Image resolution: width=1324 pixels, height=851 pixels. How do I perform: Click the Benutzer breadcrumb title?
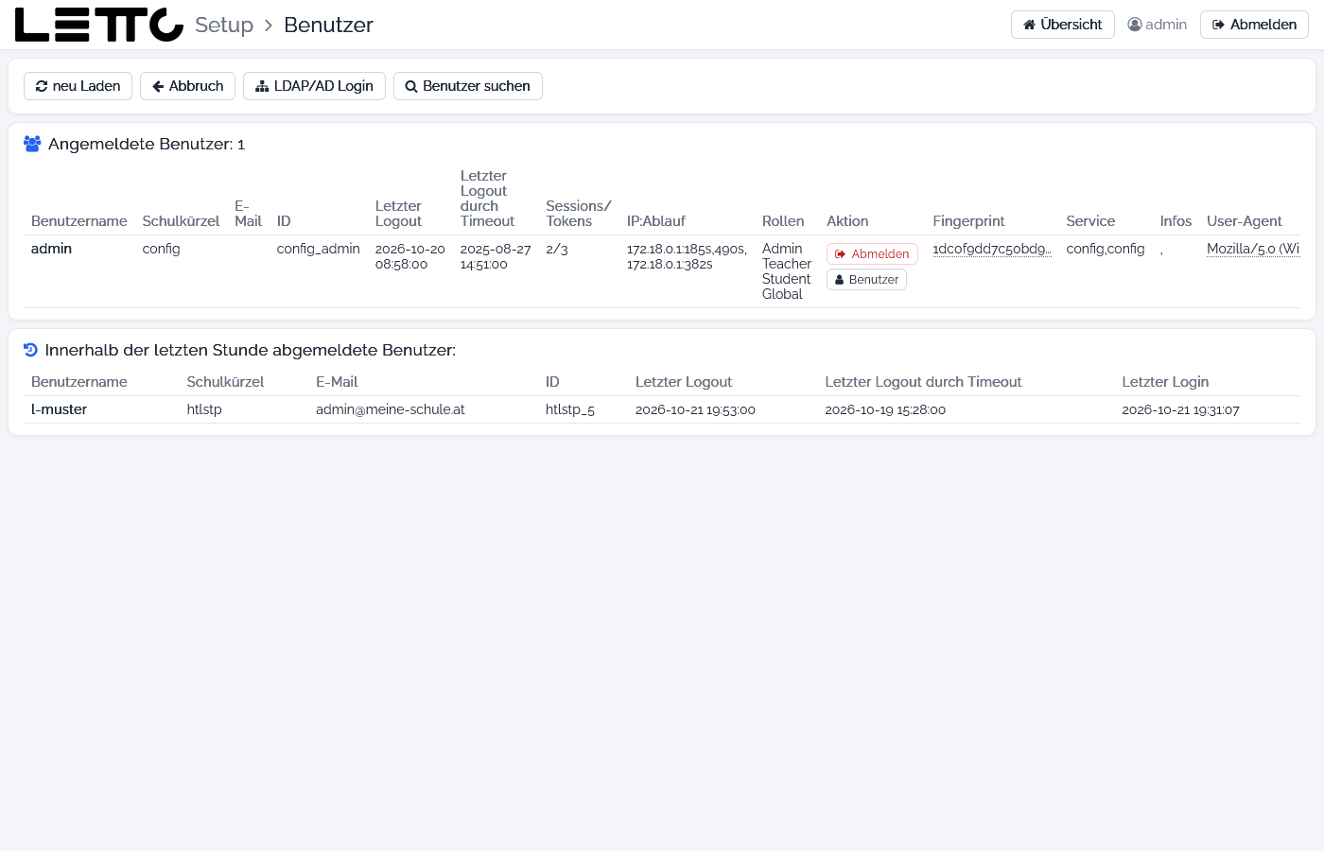(328, 25)
